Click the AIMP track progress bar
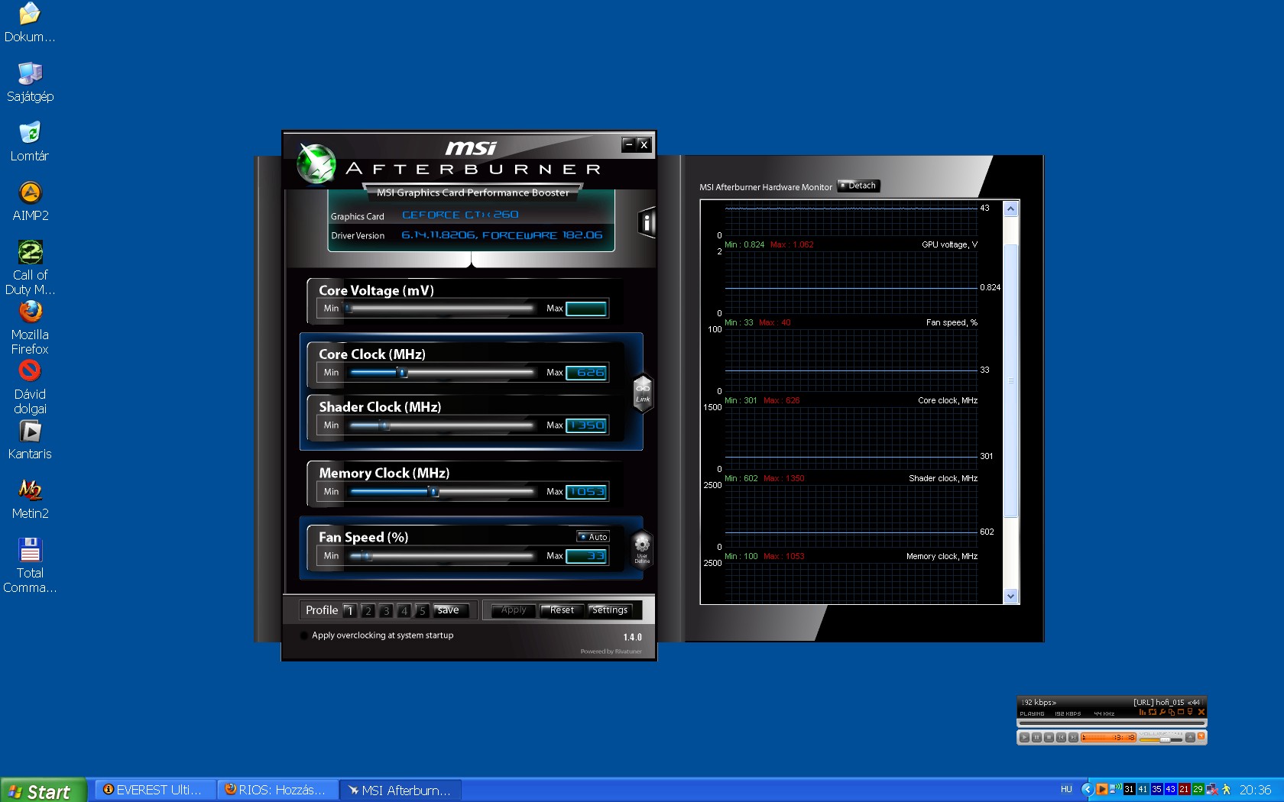 tap(1112, 723)
